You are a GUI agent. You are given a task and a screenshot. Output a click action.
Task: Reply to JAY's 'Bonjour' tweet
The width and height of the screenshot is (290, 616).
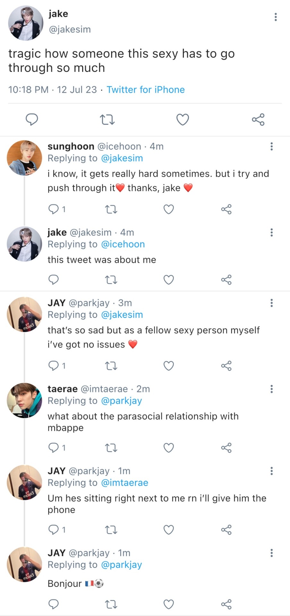point(53,604)
